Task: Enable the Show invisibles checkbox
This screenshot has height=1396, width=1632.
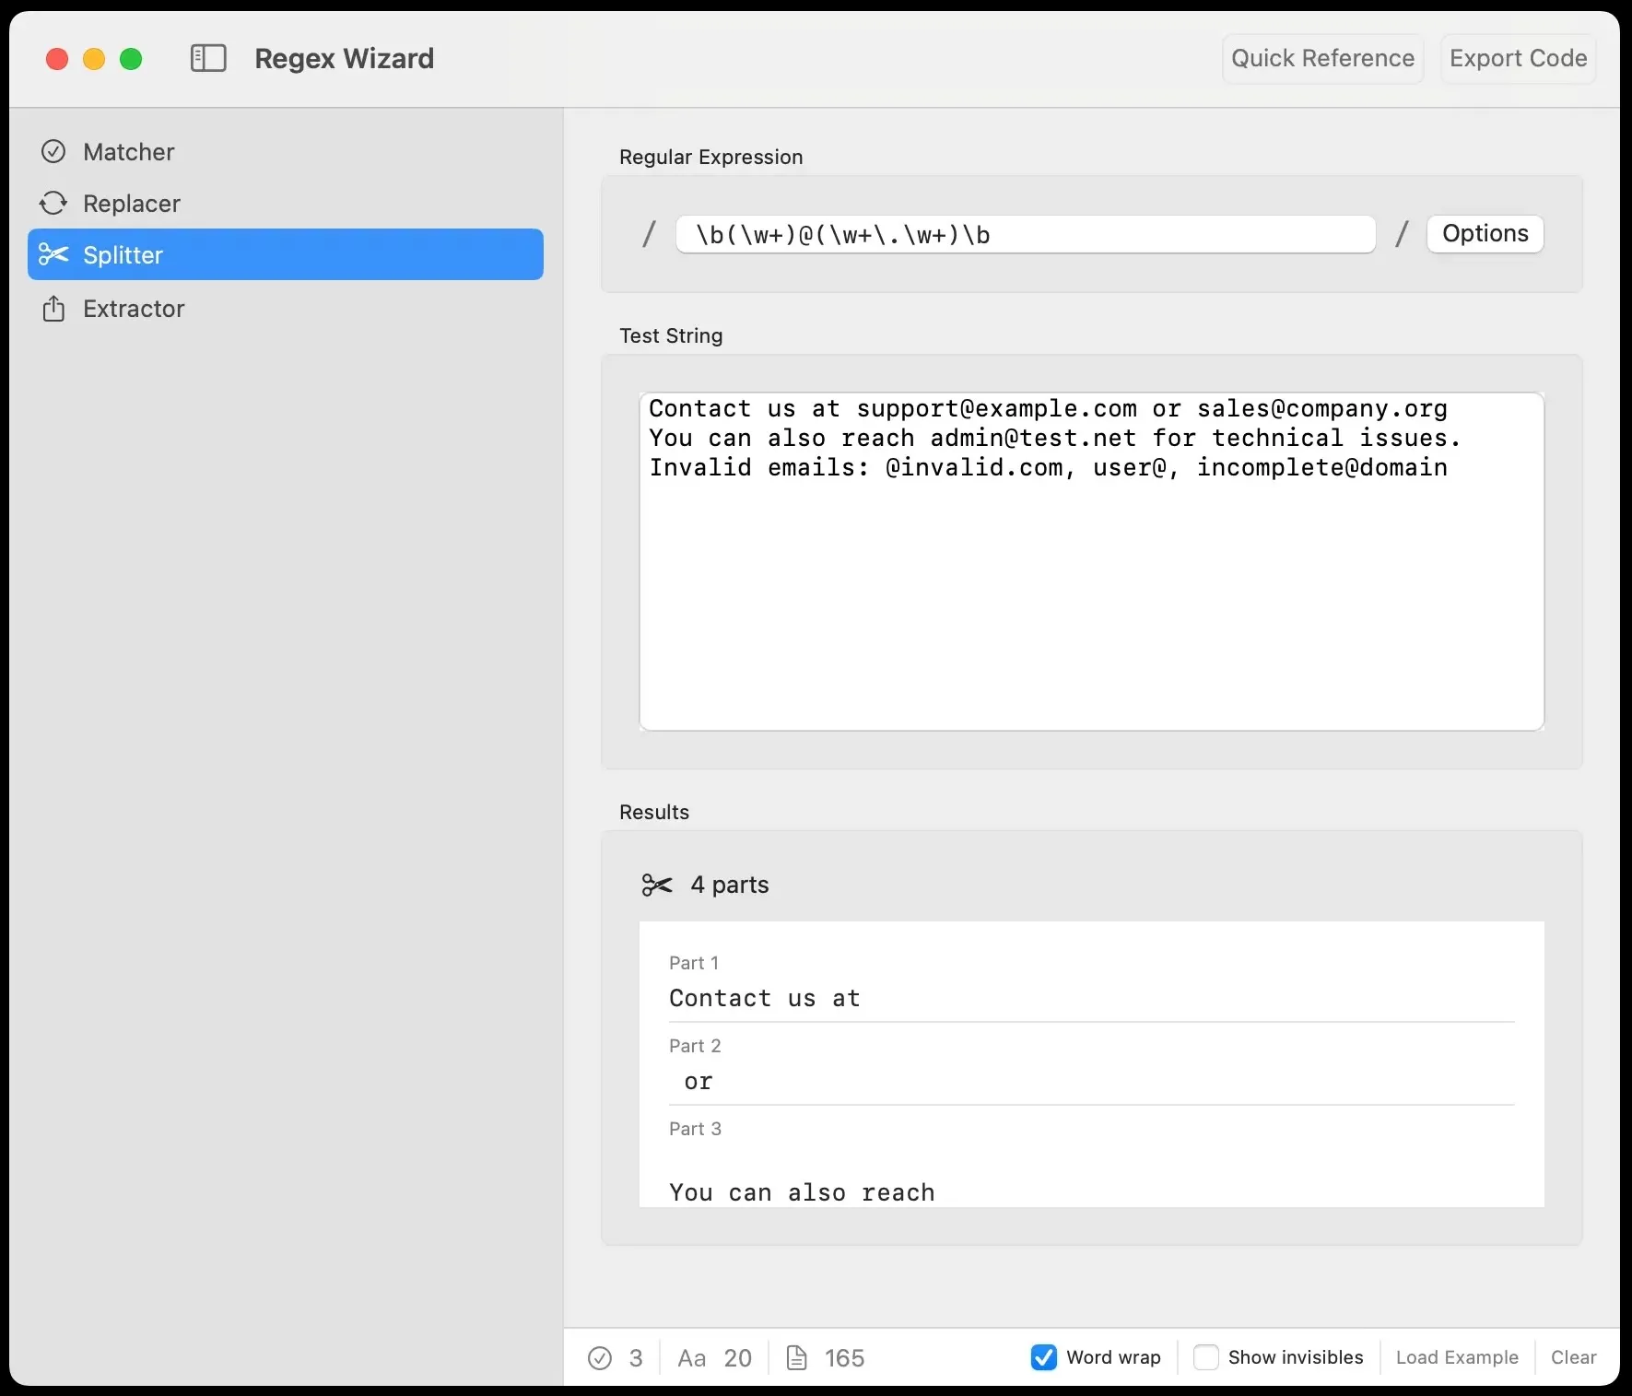Action: tap(1206, 1357)
